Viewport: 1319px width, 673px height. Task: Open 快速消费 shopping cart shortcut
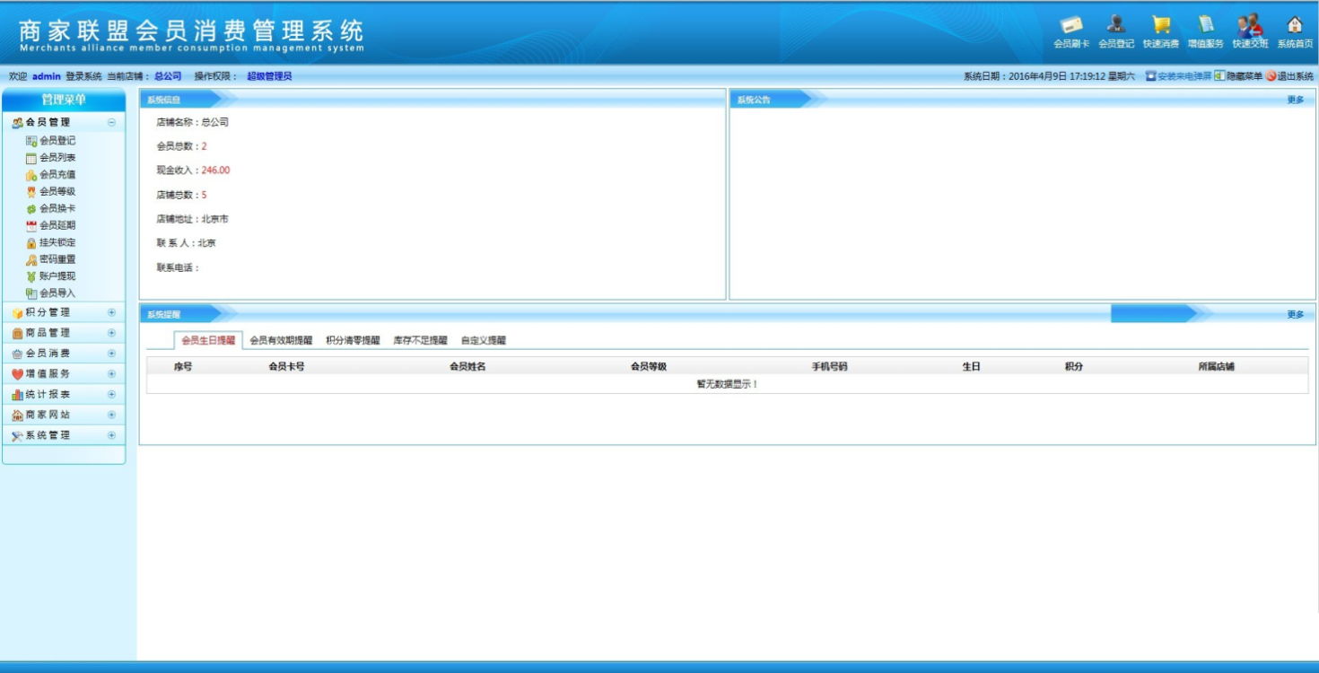pos(1161,31)
